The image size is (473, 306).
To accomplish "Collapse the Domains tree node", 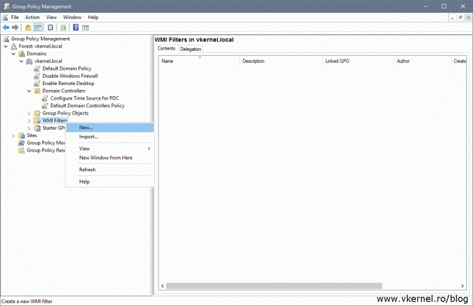I will tap(13, 54).
